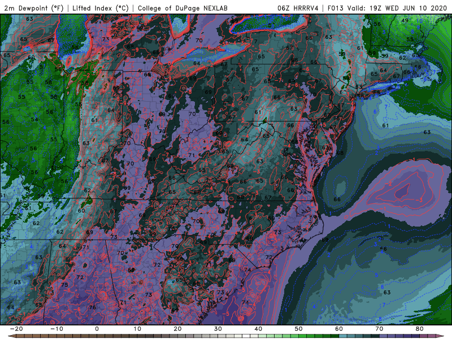Click the '49' dewpoint value on the map
Image resolution: width=452 pixels, height=339 pixels.
coord(405,20)
